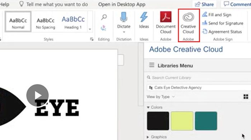Click the vertical document scrollbar
The height and width of the screenshot is (140, 251).
point(141,74)
